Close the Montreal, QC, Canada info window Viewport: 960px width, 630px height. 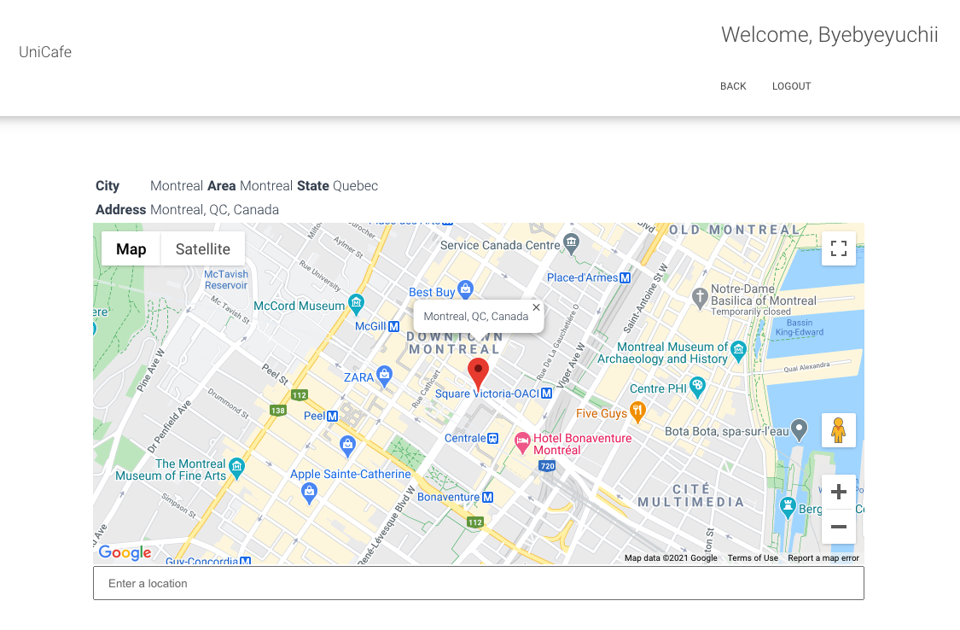click(537, 307)
